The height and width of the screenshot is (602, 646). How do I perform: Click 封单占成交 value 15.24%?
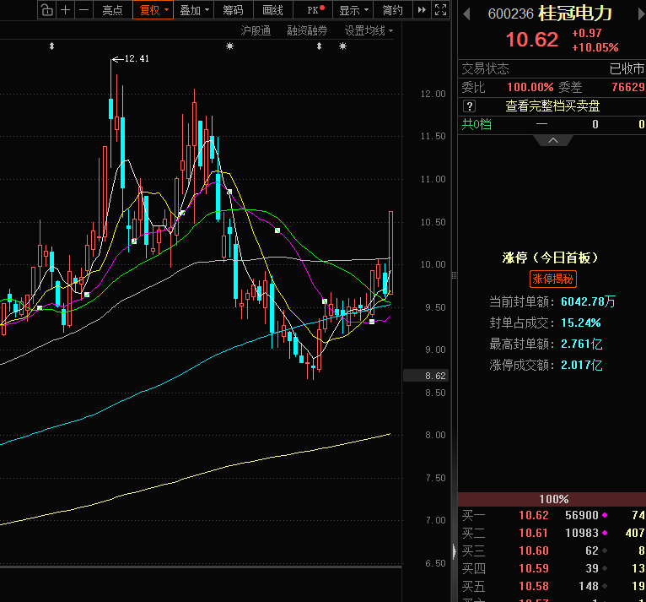point(580,323)
